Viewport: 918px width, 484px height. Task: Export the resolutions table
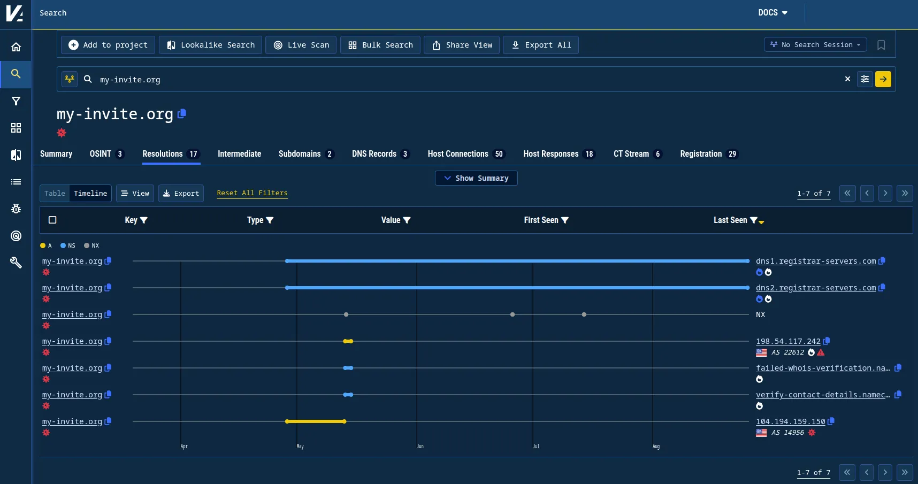tap(181, 193)
